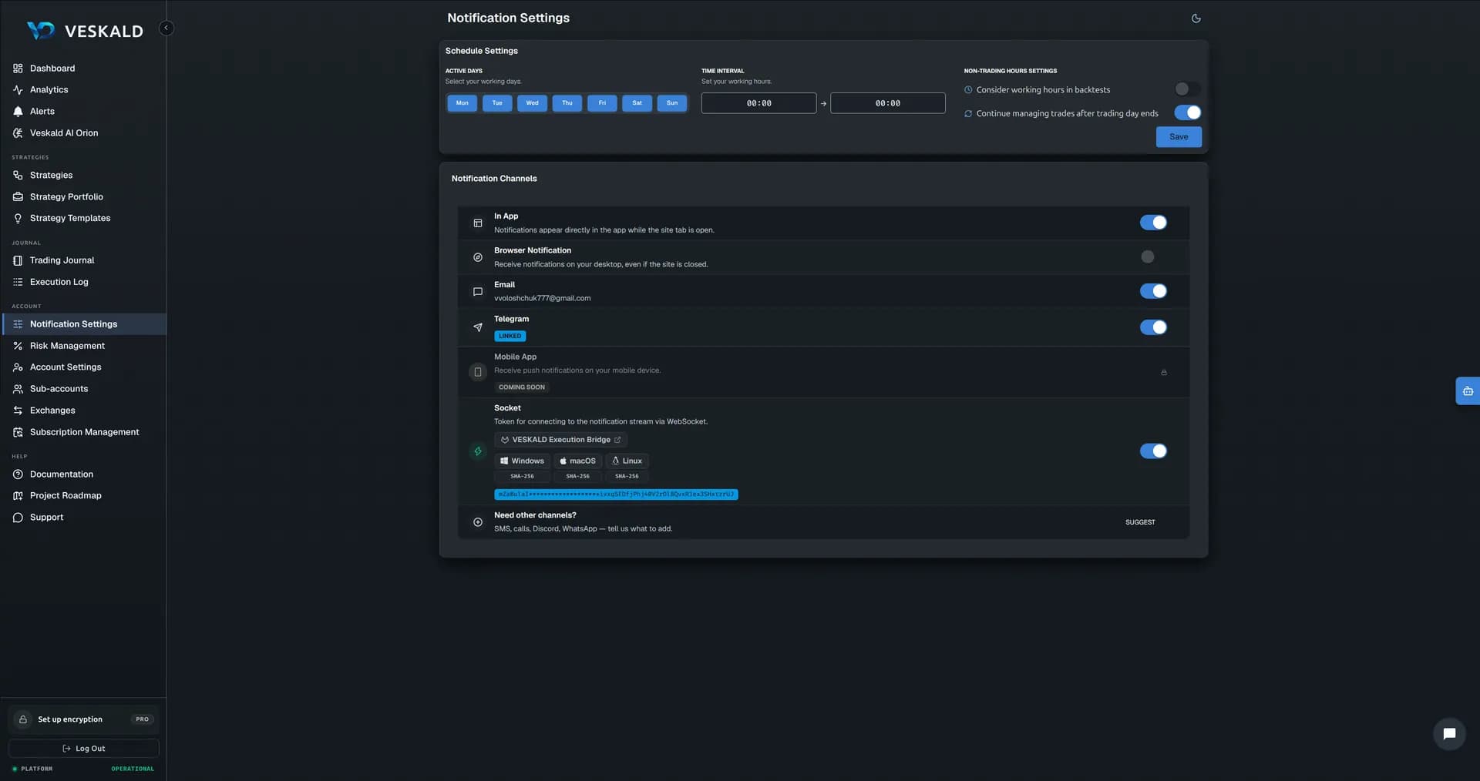This screenshot has width=1480, height=781.
Task: Turn off Email notifications toggle
Action: pyautogui.click(x=1153, y=291)
